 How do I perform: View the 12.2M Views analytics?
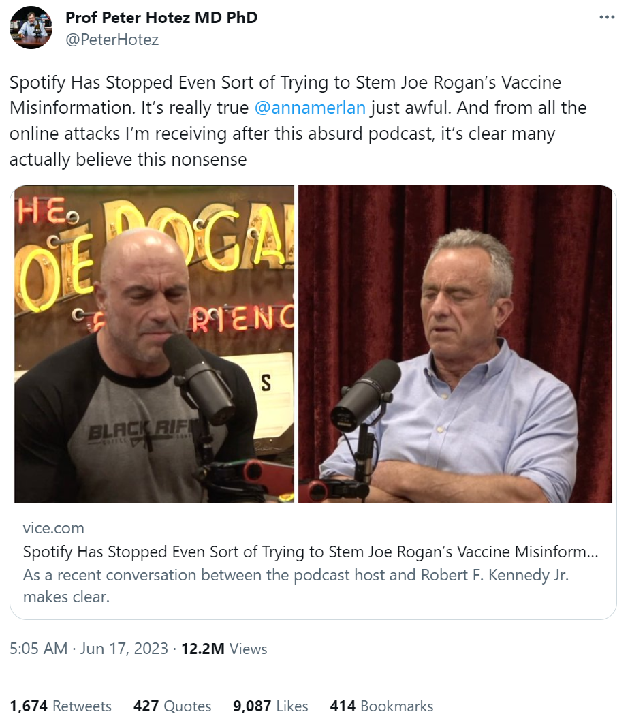click(223, 649)
